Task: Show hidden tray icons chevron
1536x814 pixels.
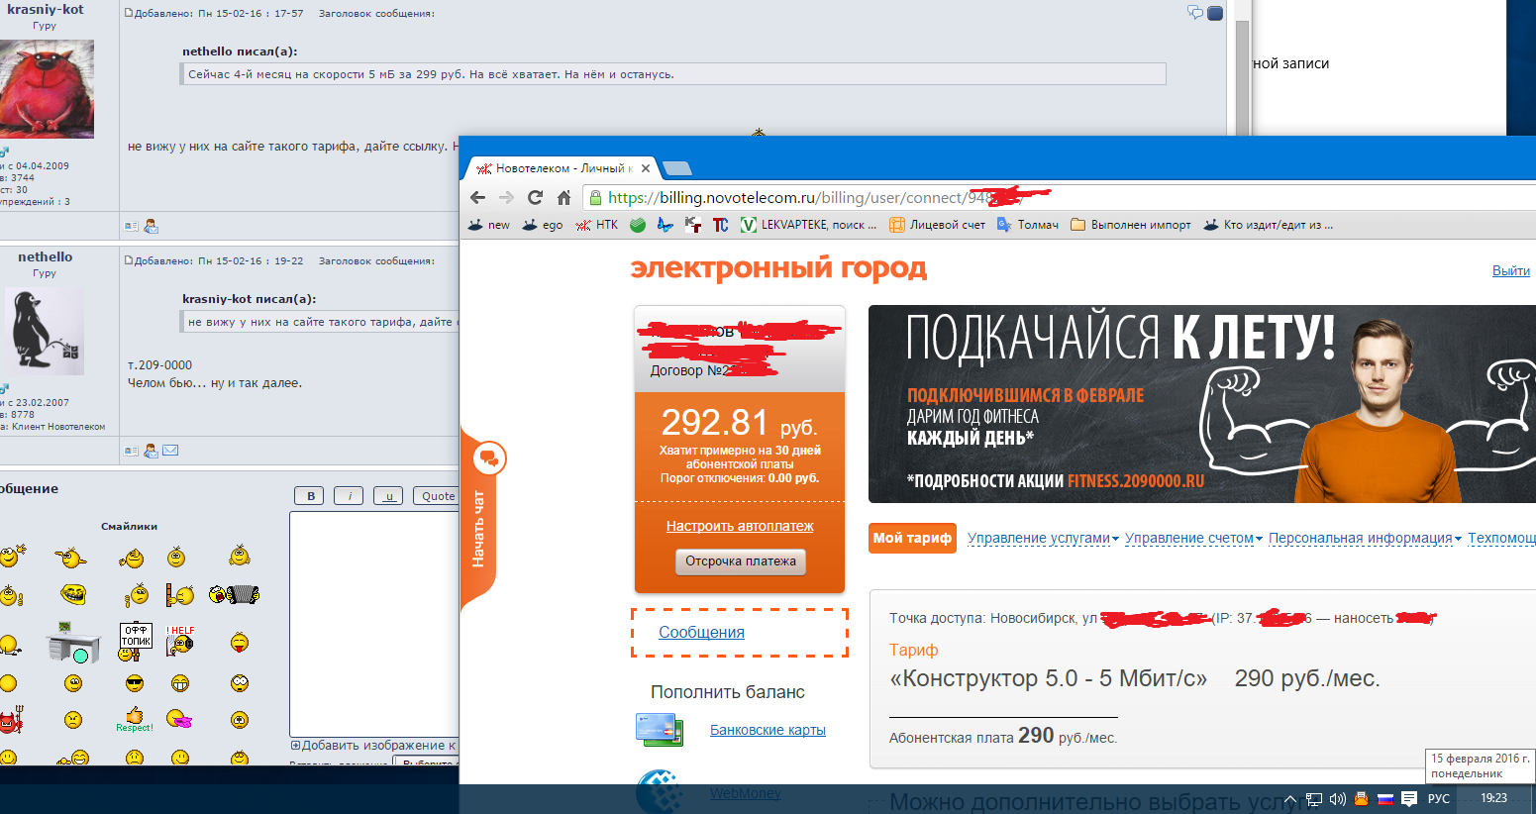Action: click(x=1290, y=798)
